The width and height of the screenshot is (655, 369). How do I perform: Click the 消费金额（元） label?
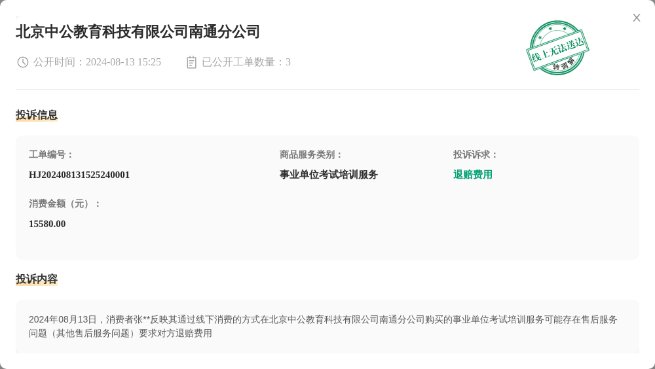pos(64,204)
